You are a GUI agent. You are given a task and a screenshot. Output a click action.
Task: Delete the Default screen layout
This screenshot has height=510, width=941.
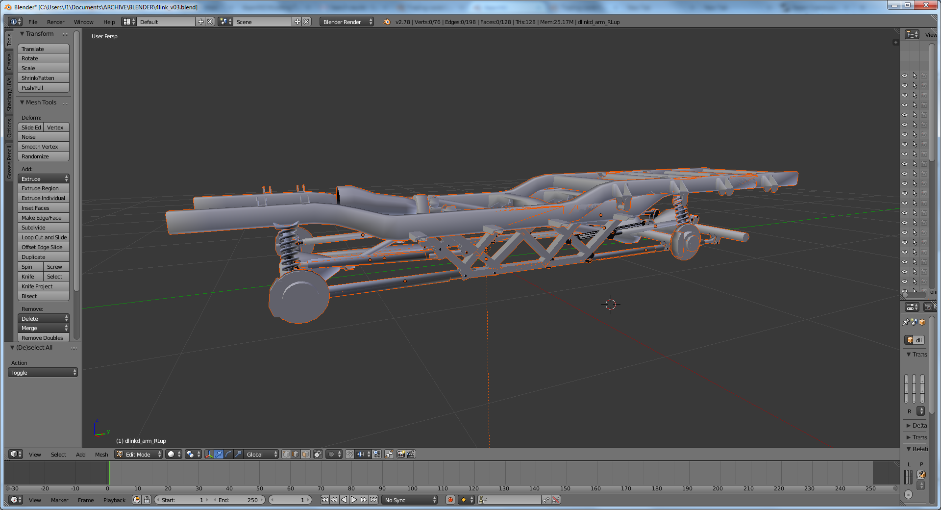[210, 22]
